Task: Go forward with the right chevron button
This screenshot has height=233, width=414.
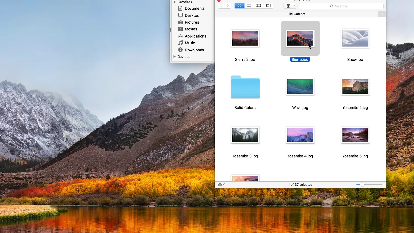Action: tap(228, 6)
